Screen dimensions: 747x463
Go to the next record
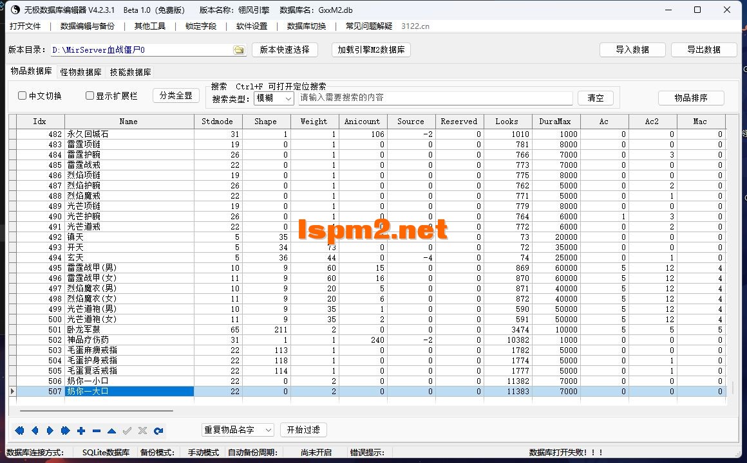click(x=51, y=431)
